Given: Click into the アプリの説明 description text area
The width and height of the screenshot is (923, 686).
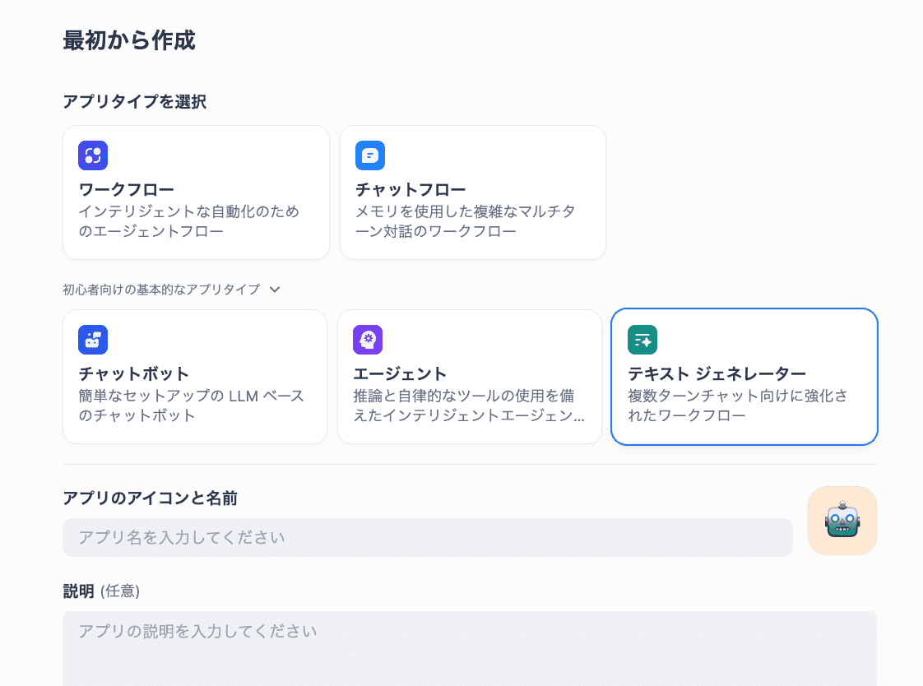Looking at the screenshot, I should (x=469, y=648).
